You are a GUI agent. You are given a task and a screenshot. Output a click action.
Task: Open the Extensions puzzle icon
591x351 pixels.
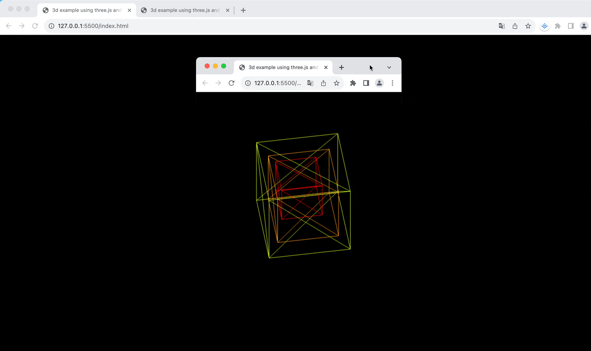[557, 25]
